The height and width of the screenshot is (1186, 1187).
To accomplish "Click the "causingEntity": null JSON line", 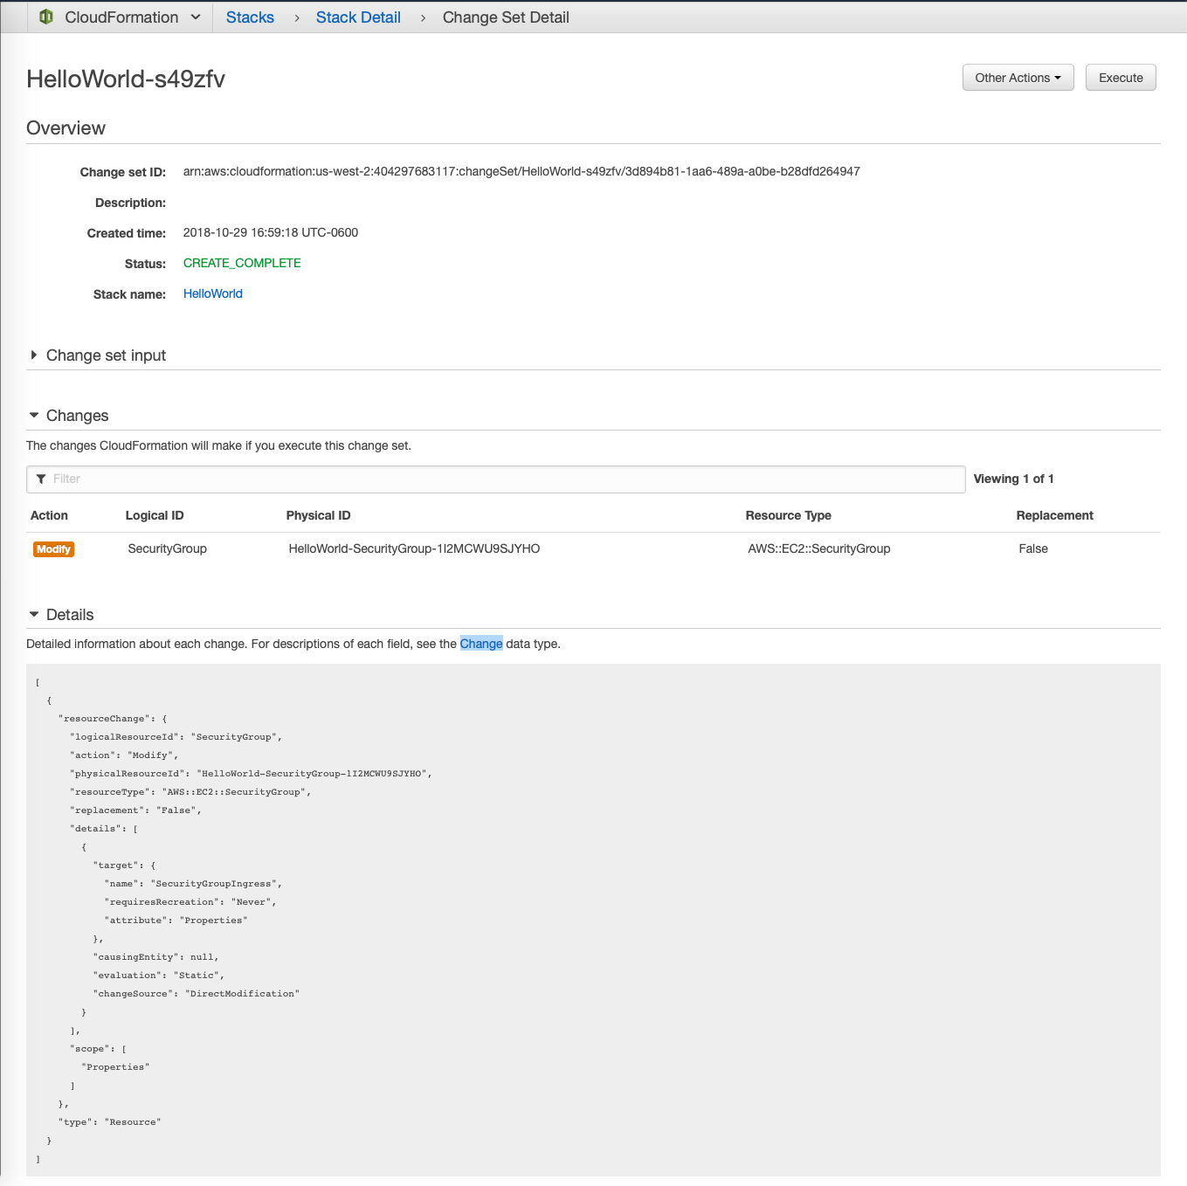I will (156, 957).
